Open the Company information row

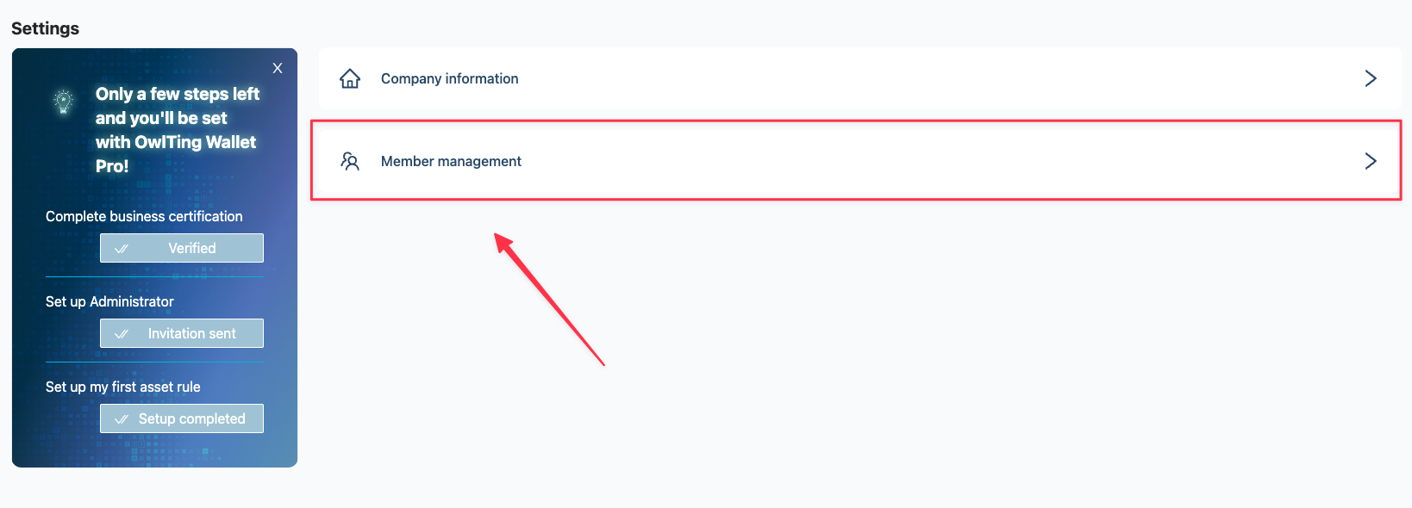pos(860,78)
